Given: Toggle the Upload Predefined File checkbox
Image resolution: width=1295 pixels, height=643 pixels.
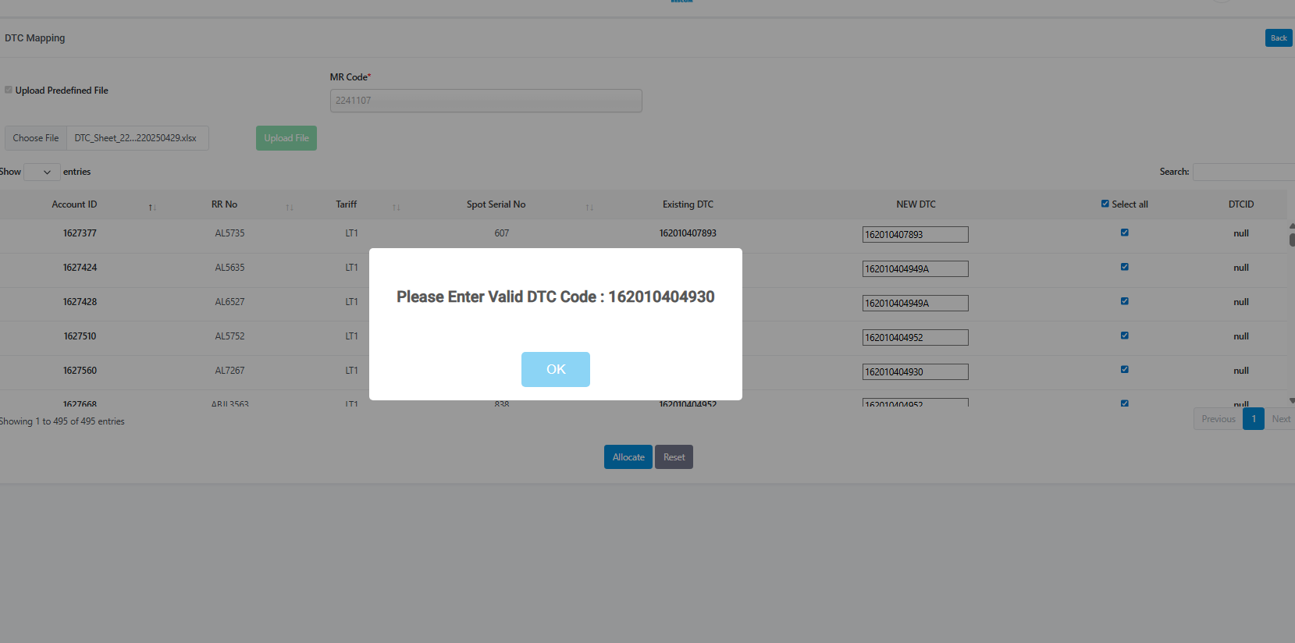Looking at the screenshot, I should pyautogui.click(x=9, y=90).
